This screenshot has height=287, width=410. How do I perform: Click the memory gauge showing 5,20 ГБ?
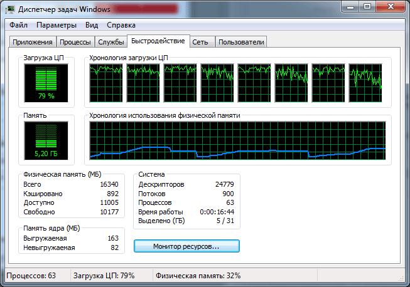pos(46,140)
